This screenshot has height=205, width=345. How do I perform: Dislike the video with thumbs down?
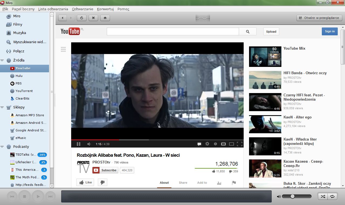tap(102, 182)
